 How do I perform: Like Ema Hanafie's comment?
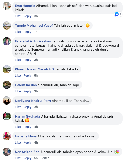(x=18, y=16)
